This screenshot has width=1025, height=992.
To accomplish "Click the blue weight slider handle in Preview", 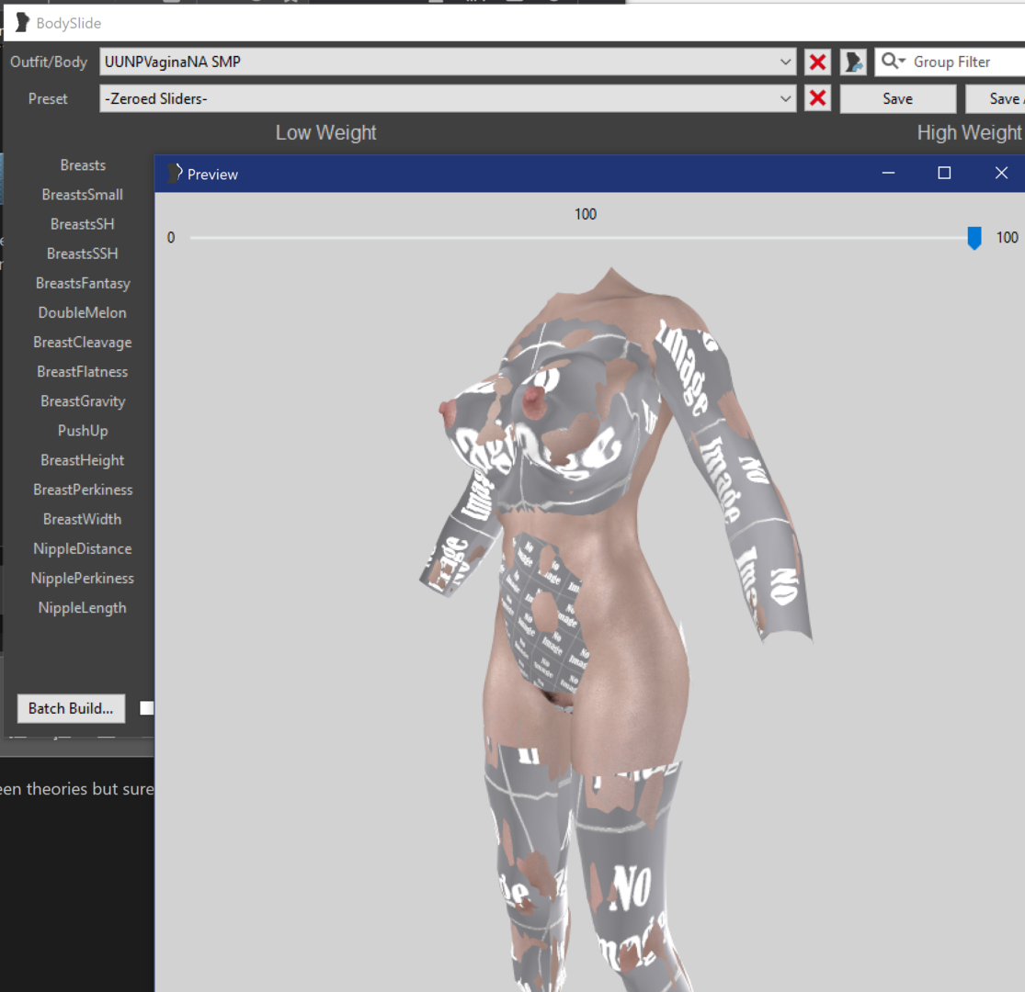I will click(974, 239).
